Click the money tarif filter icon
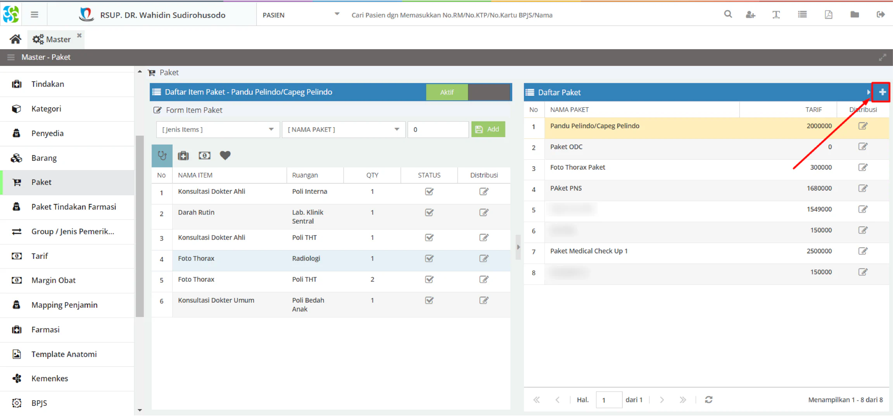Screen dimensions: 893x417 [204, 155]
